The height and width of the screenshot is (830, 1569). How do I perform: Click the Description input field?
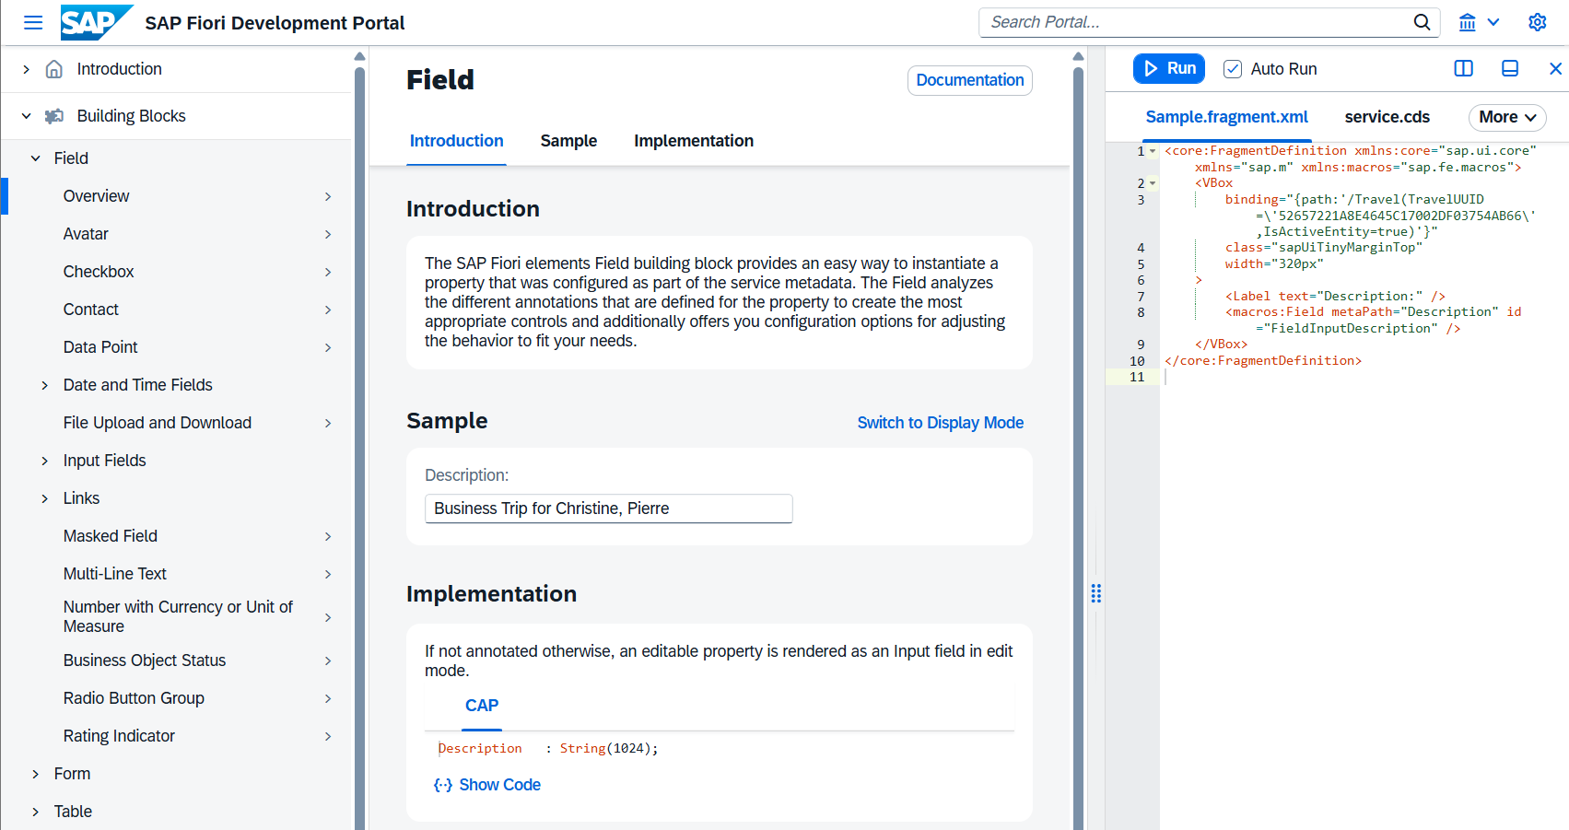608,509
